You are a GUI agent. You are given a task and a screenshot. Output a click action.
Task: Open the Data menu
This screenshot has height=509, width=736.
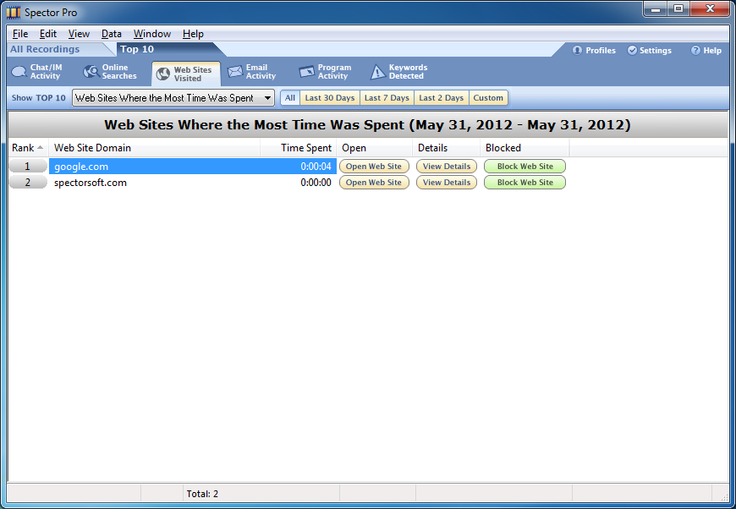pyautogui.click(x=111, y=34)
